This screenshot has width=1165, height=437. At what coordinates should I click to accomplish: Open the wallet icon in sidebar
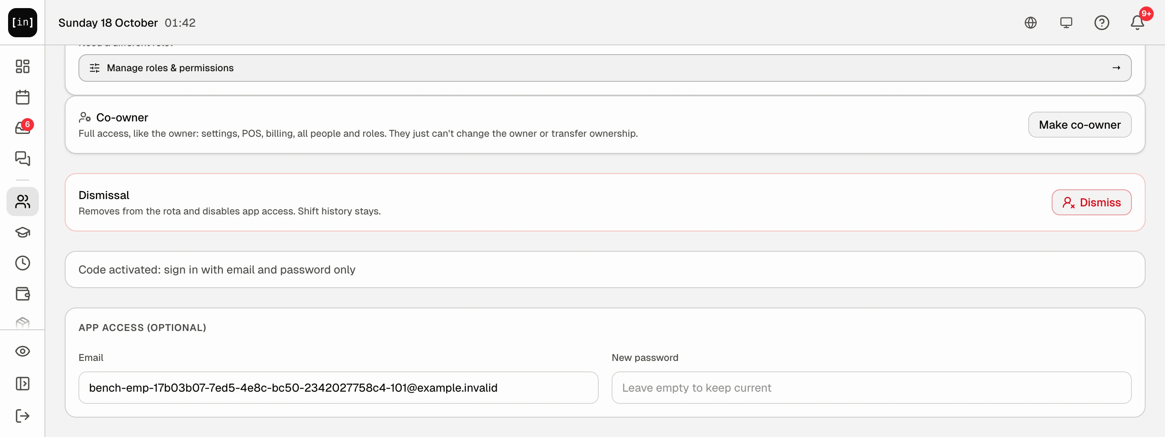23,294
